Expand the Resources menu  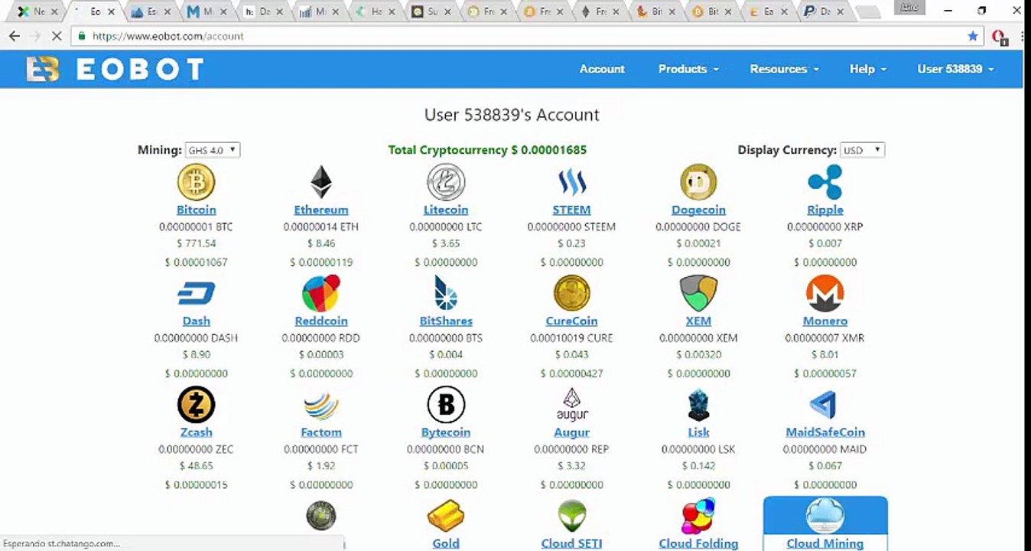point(784,69)
